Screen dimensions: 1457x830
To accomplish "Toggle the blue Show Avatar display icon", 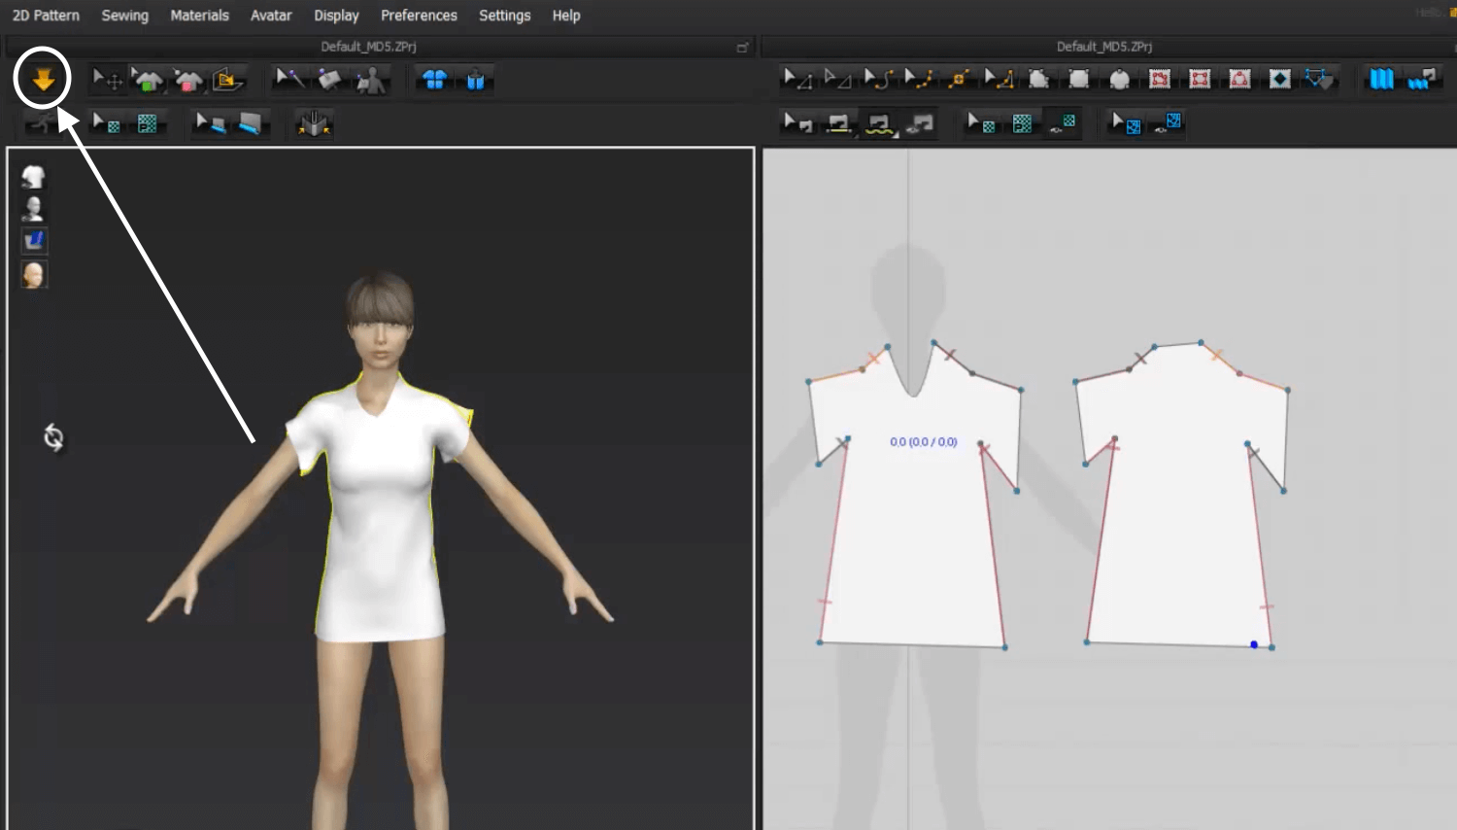I will [475, 79].
